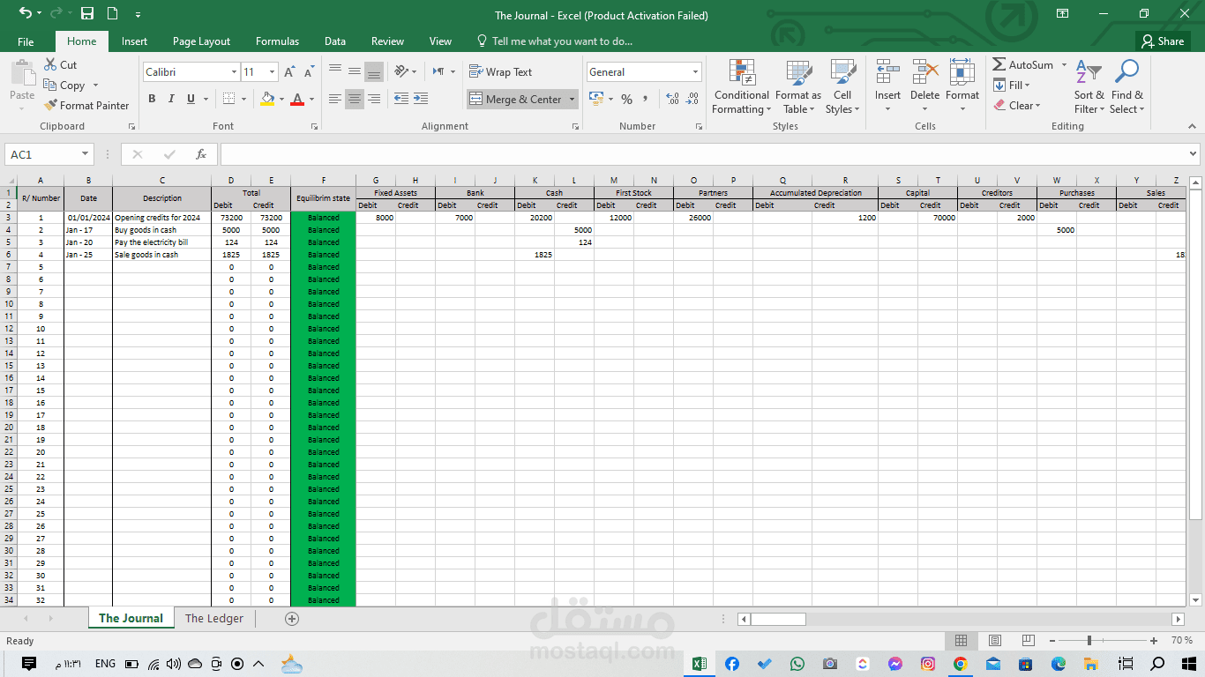Apply the red Font Color
Screen dimensions: 1205x677
pos(298,99)
